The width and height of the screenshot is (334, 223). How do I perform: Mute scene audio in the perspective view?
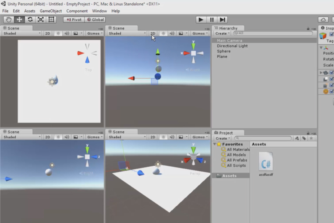click(x=172, y=137)
